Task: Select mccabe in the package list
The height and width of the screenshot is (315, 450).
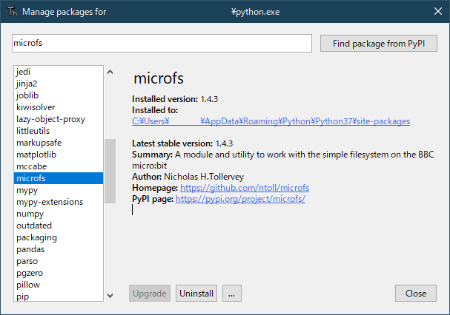Action: (59, 166)
